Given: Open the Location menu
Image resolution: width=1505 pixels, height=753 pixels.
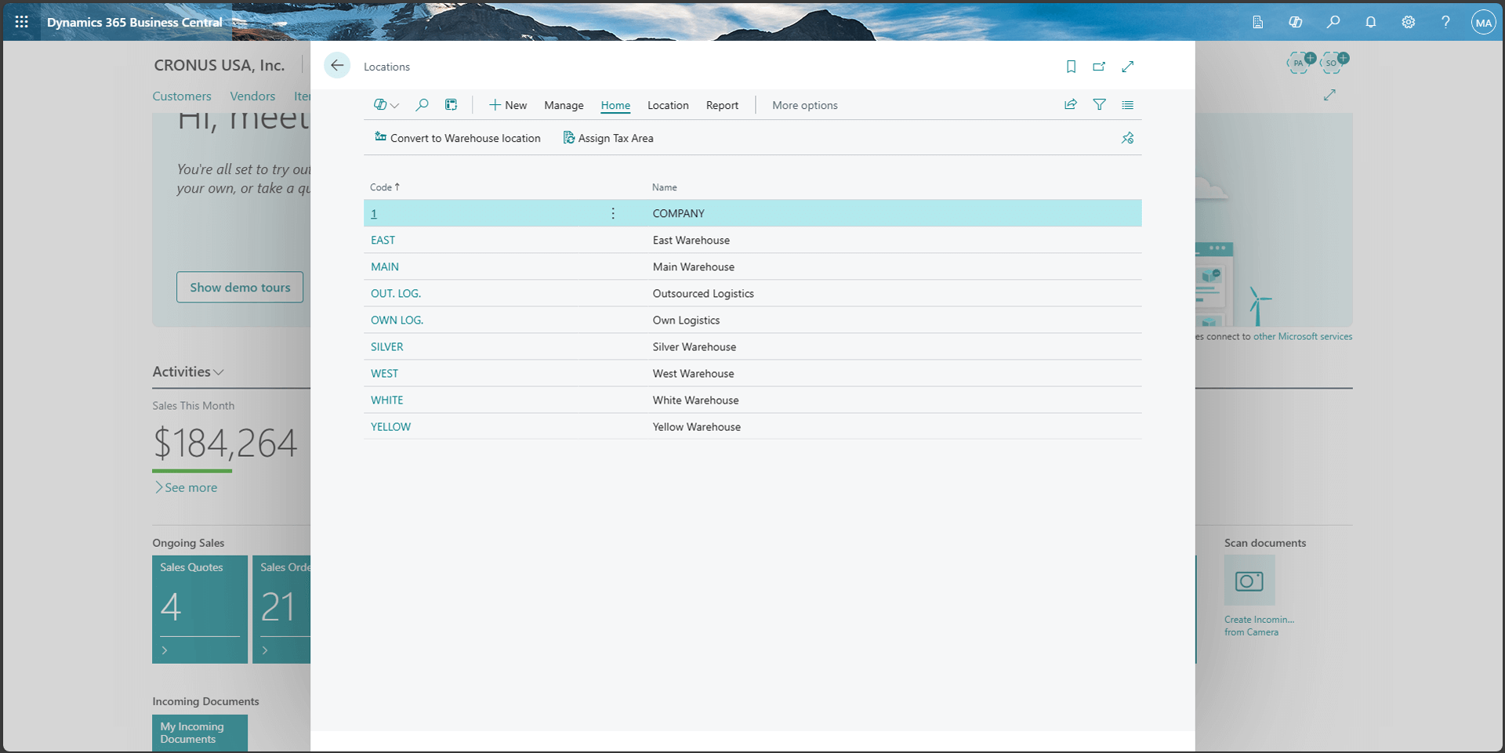Looking at the screenshot, I should point(668,105).
